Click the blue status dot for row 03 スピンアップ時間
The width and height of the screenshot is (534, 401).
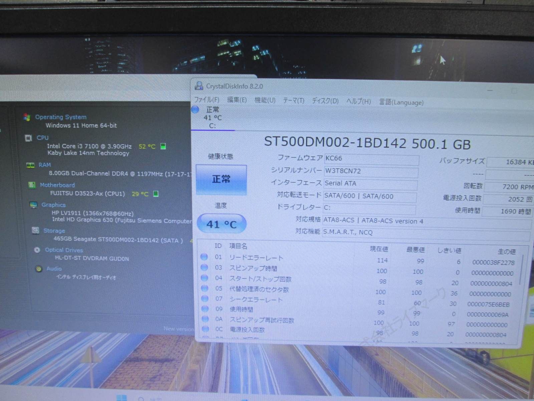(204, 267)
